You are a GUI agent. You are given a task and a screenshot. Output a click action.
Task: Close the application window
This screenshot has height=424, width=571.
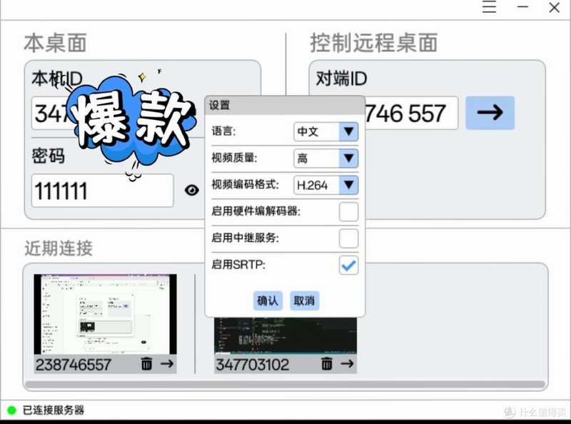(x=555, y=7)
